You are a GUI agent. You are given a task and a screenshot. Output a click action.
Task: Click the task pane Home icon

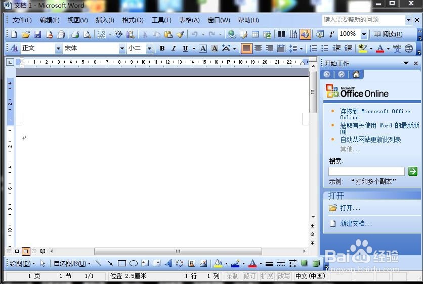356,74
